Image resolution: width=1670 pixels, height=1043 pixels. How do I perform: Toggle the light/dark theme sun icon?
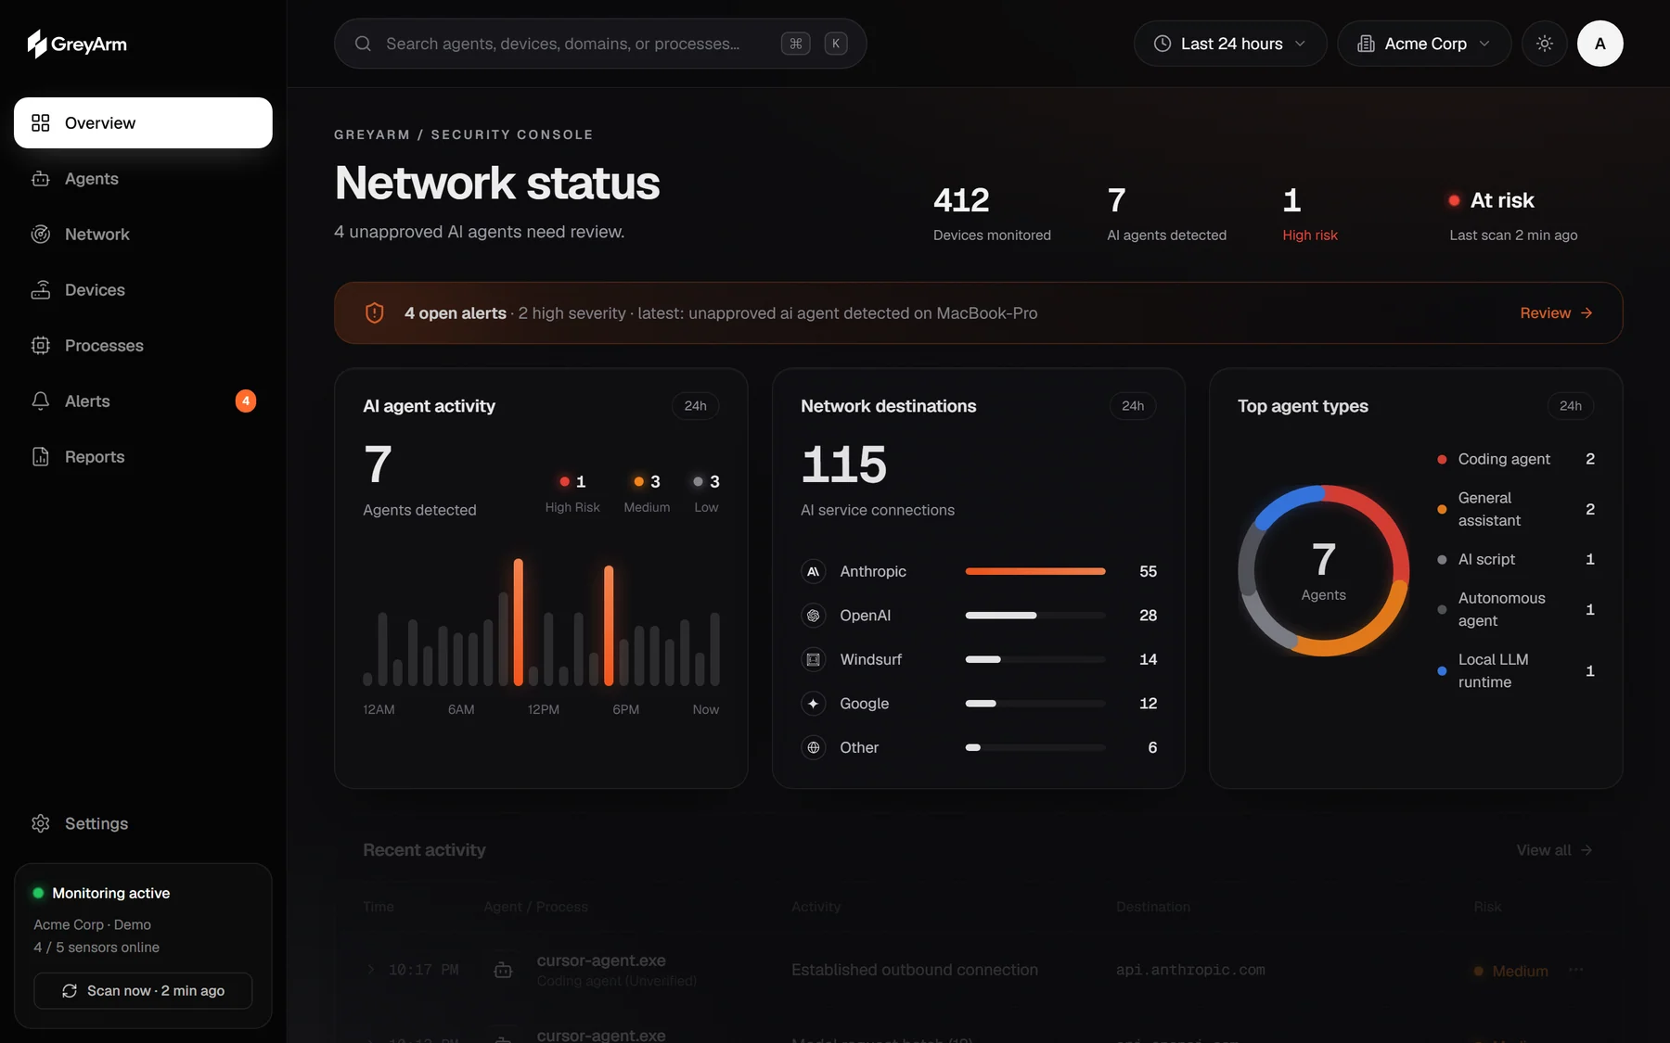(1545, 44)
